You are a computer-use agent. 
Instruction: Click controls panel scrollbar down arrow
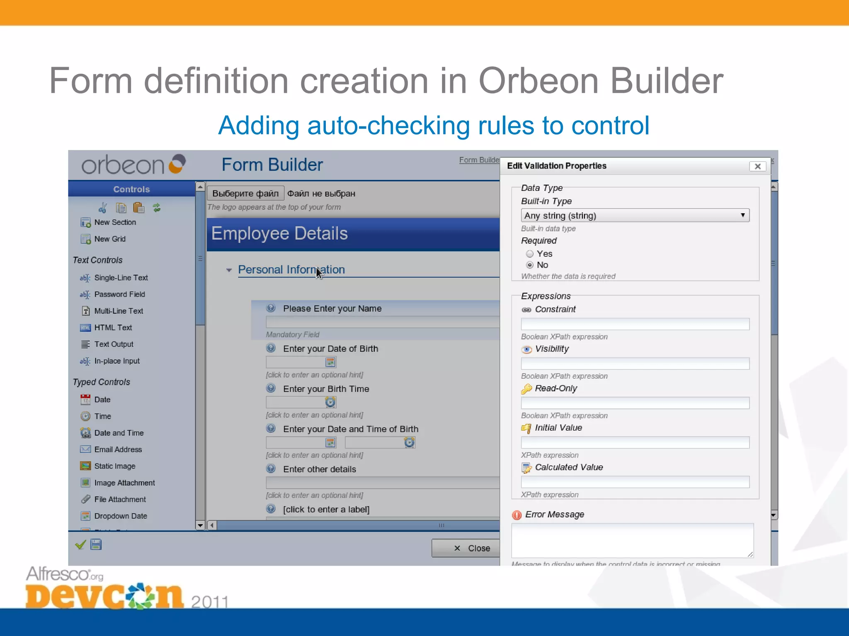click(x=200, y=525)
